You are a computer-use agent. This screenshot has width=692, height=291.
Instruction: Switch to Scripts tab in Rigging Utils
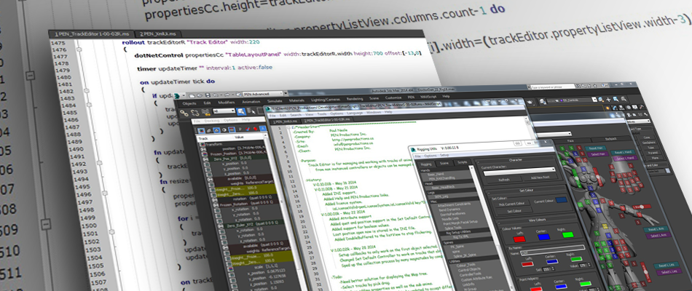point(463,162)
